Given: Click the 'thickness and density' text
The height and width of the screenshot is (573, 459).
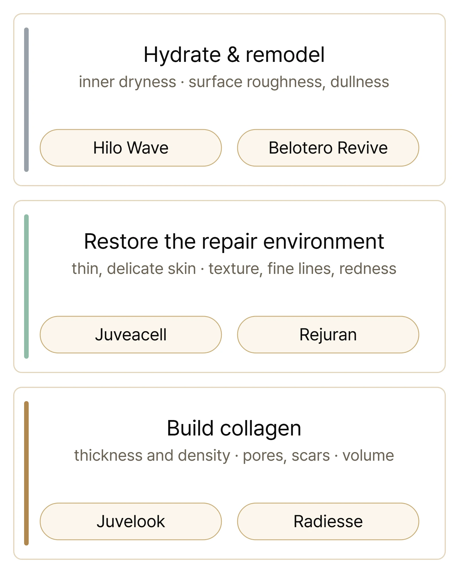Looking at the screenshot, I should coord(152,456).
